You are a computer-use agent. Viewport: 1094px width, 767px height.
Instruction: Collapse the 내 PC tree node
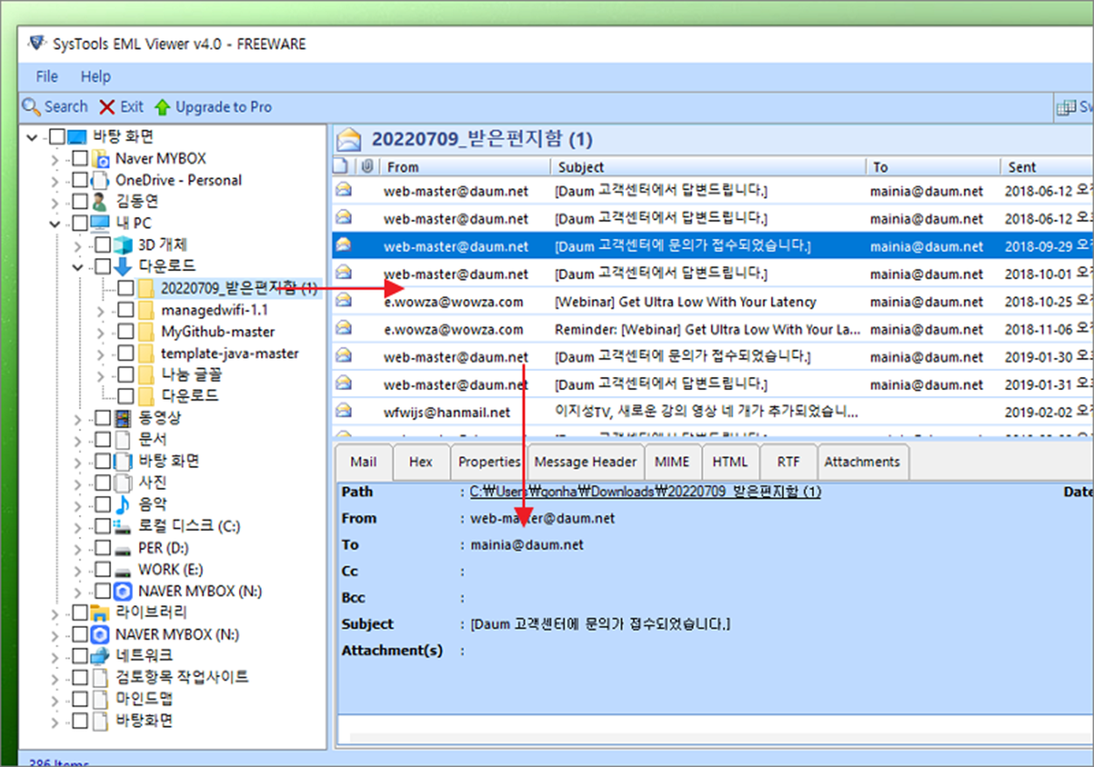click(x=55, y=223)
